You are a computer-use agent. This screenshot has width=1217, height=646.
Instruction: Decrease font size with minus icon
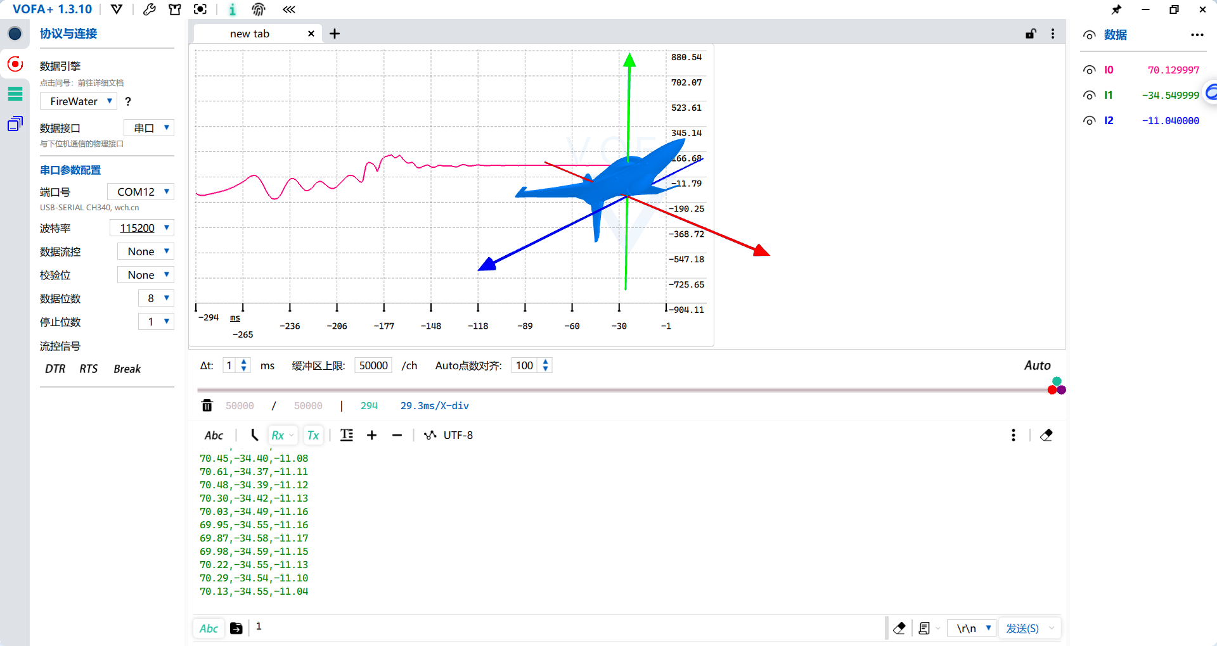397,435
